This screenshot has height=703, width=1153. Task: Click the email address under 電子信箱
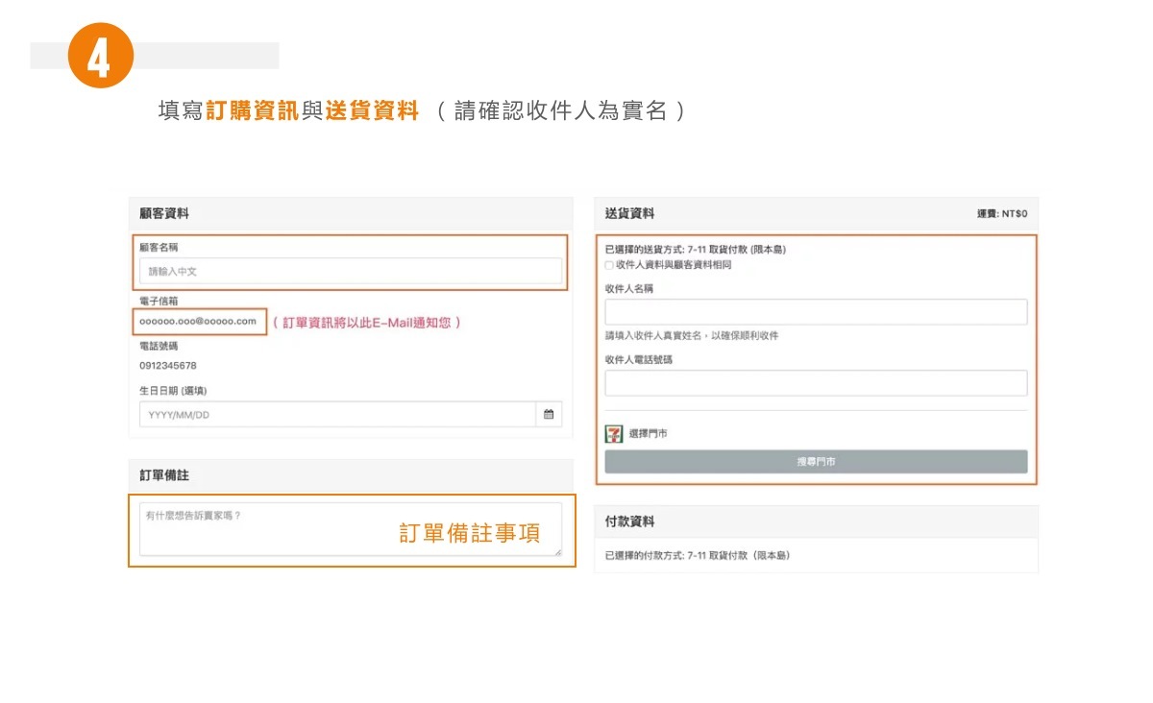click(x=198, y=322)
